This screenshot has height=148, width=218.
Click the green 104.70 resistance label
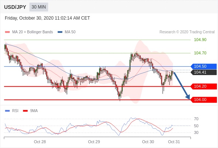(x=200, y=53)
